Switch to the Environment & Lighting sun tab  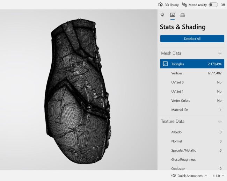click(162, 15)
